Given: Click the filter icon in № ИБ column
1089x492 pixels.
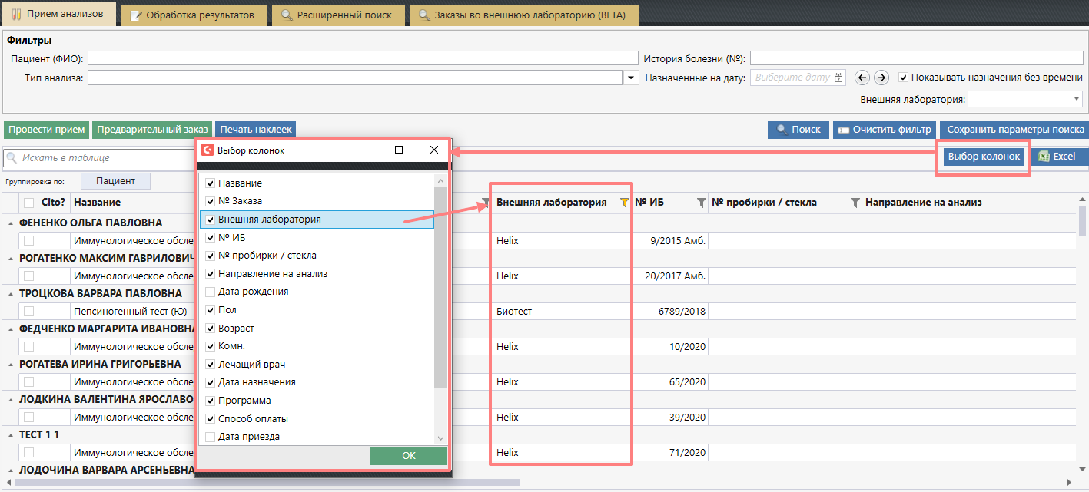Looking at the screenshot, I should [701, 203].
